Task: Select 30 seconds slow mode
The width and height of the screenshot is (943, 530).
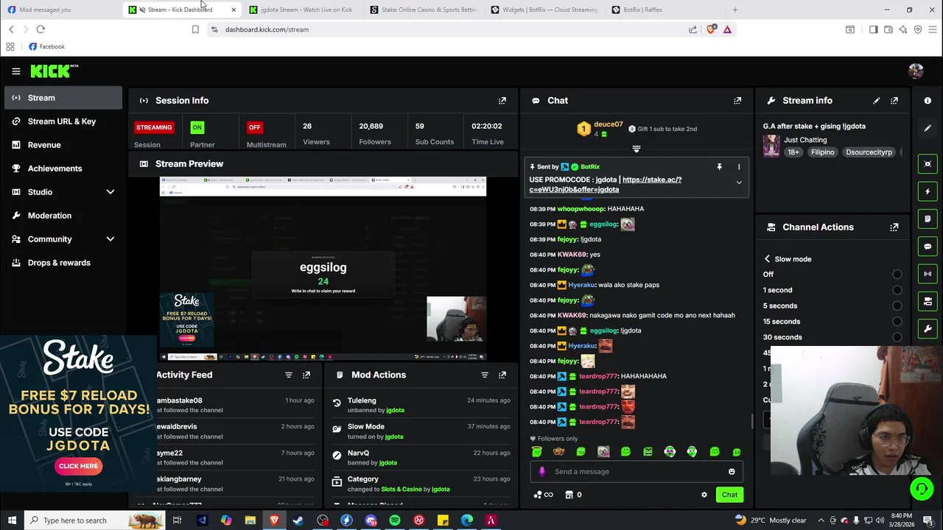Action: pyautogui.click(x=897, y=337)
